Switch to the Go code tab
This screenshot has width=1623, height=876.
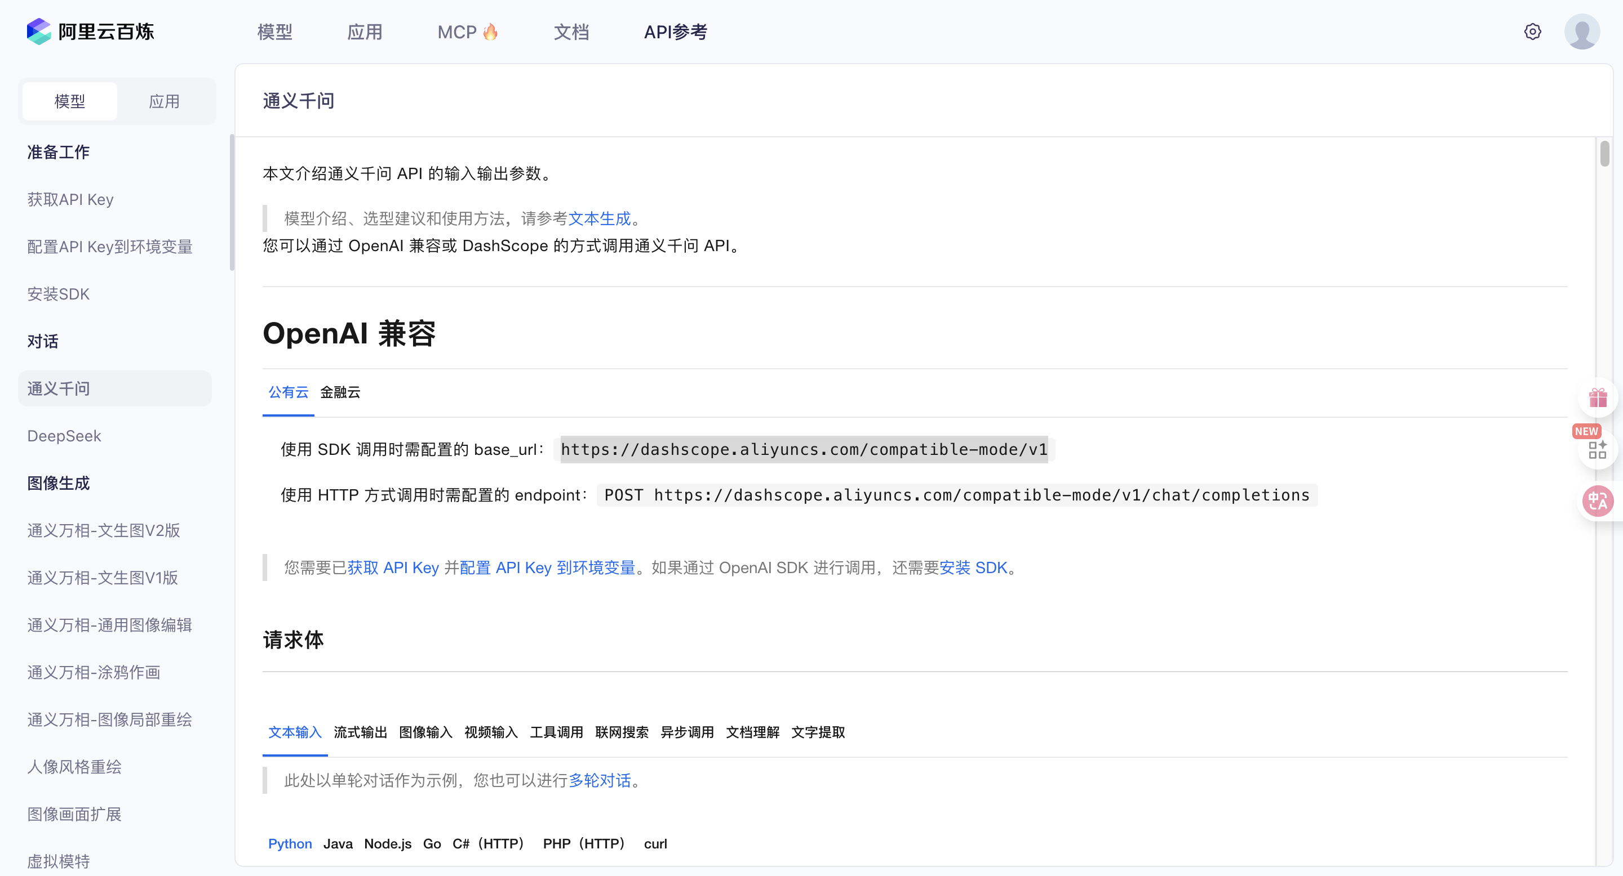coord(432,844)
